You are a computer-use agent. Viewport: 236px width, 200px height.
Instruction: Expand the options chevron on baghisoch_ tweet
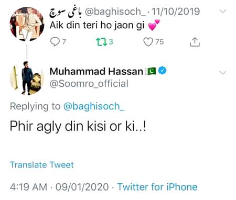[223, 12]
